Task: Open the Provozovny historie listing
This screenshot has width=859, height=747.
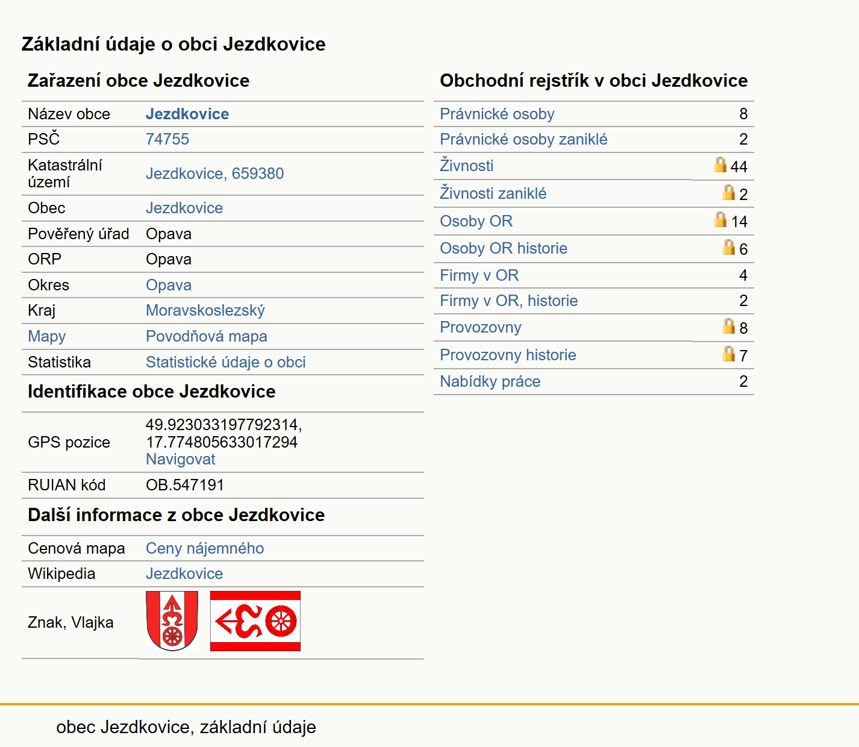Action: pos(508,355)
